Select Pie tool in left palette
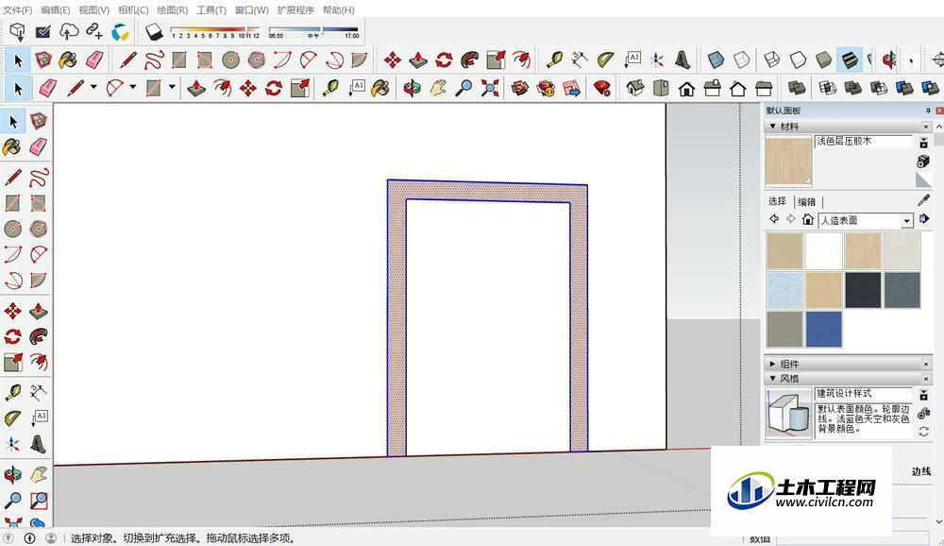The height and width of the screenshot is (546, 944). [x=39, y=281]
